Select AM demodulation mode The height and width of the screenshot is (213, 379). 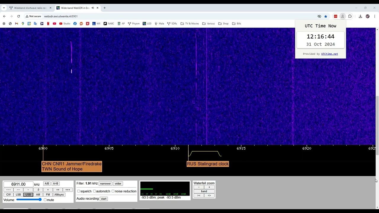[x=38, y=195]
